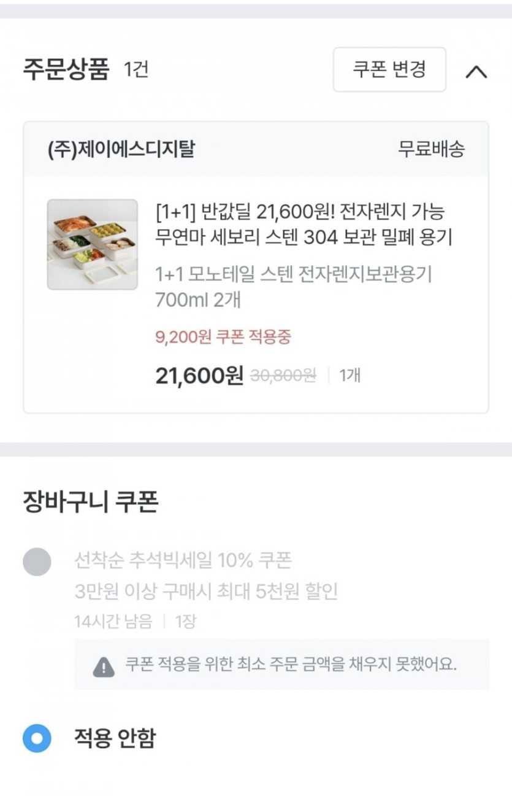
Task: Click the 쿠폰 변경 button
Action: [x=389, y=69]
